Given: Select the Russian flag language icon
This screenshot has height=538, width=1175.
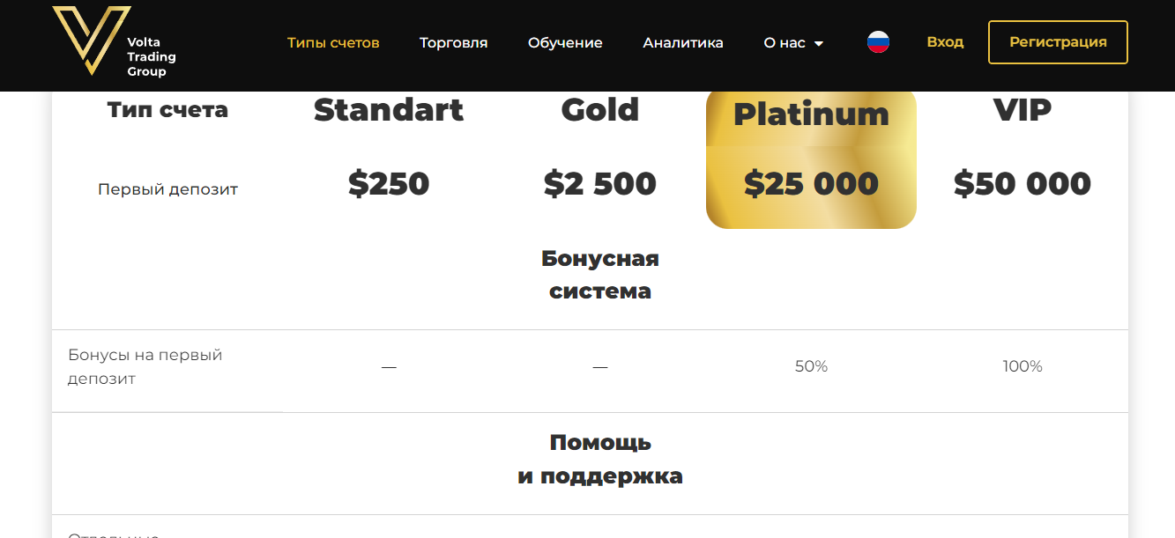Looking at the screenshot, I should point(878,42).
